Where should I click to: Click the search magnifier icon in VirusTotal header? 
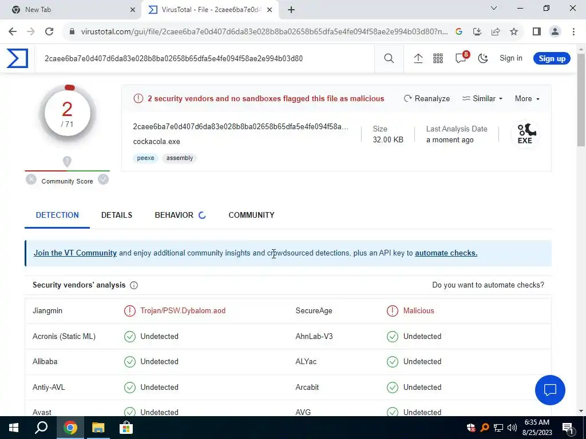point(389,58)
